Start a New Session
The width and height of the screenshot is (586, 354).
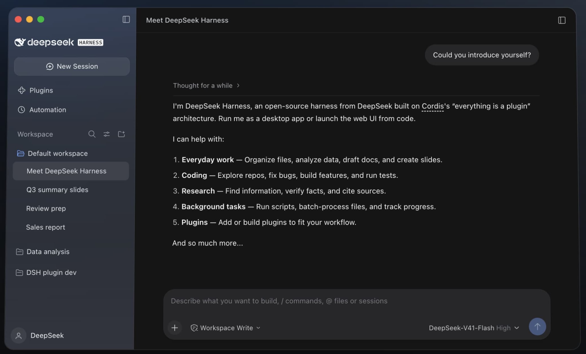coord(72,66)
